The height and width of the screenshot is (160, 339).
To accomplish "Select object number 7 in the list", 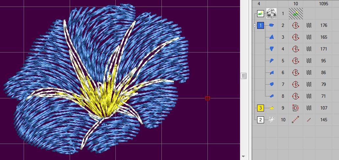I will pos(283,84).
